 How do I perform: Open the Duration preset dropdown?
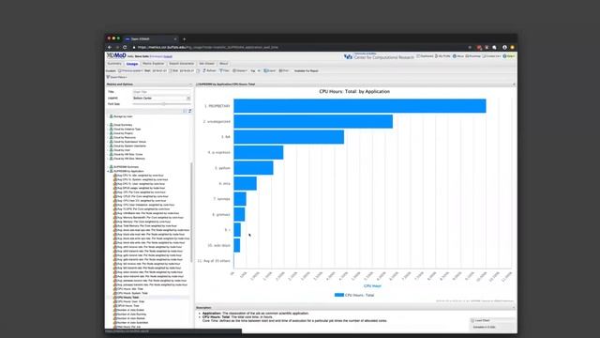(131, 71)
